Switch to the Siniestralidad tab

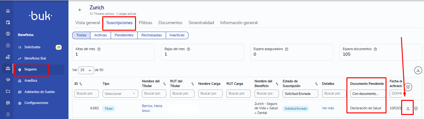pos(201,23)
